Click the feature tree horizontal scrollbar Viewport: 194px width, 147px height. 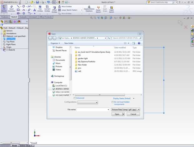(x=11, y=143)
